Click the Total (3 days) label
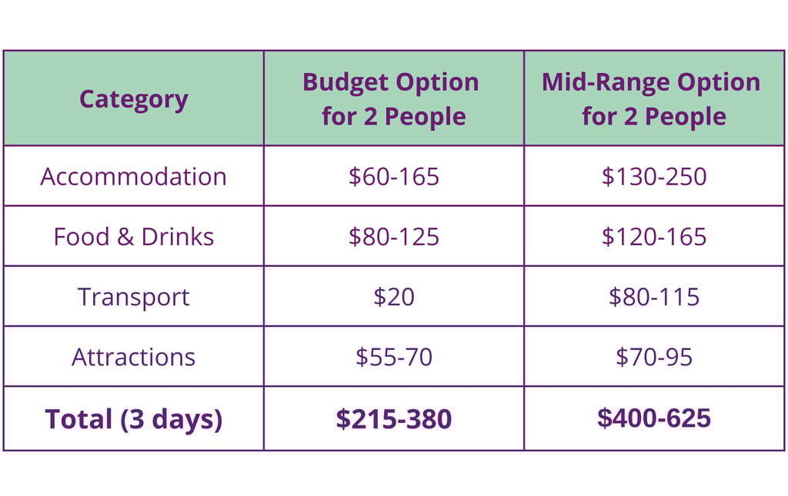This screenshot has width=788, height=496. tap(134, 418)
